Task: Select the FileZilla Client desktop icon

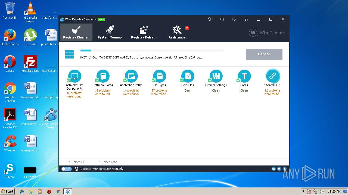Action: coord(30,64)
